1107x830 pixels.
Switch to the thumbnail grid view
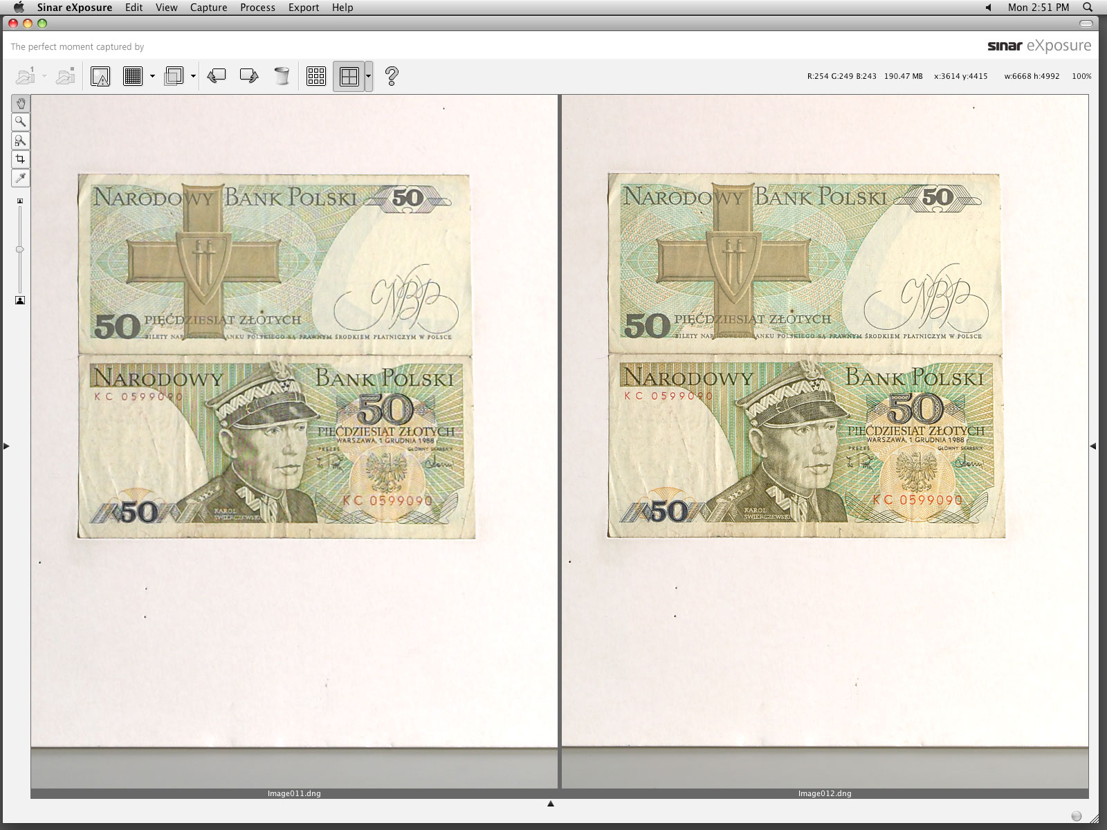click(x=316, y=76)
